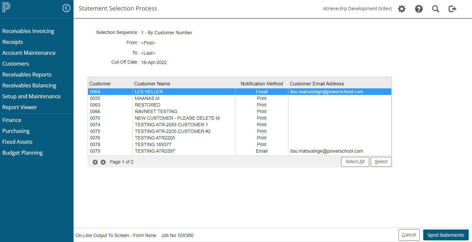This screenshot has height=242, width=472.
Task: Click the Send Statements button
Action: click(x=446, y=235)
